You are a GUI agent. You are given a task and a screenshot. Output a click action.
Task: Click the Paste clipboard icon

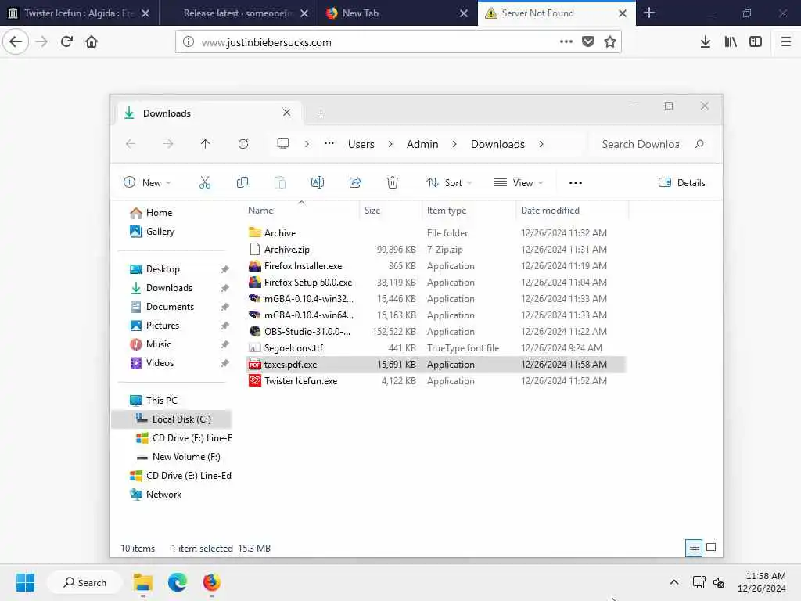point(280,182)
